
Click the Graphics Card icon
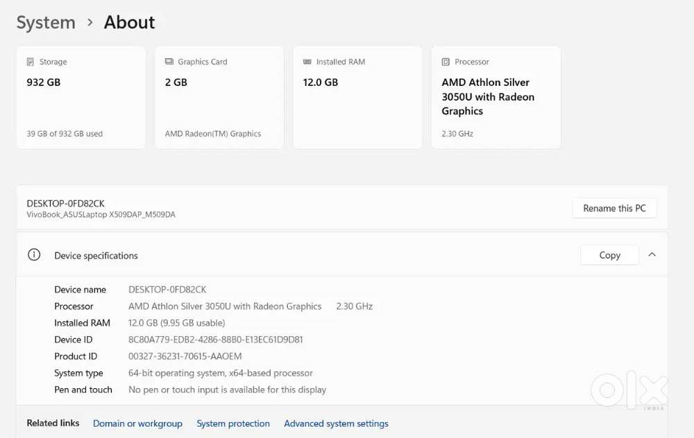(x=169, y=62)
